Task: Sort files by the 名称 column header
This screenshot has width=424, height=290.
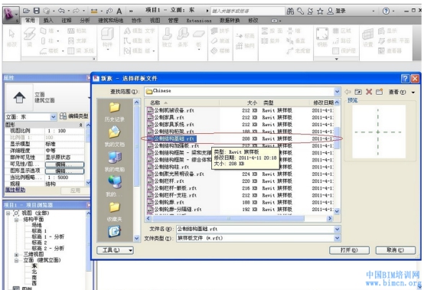Action: tap(183, 103)
